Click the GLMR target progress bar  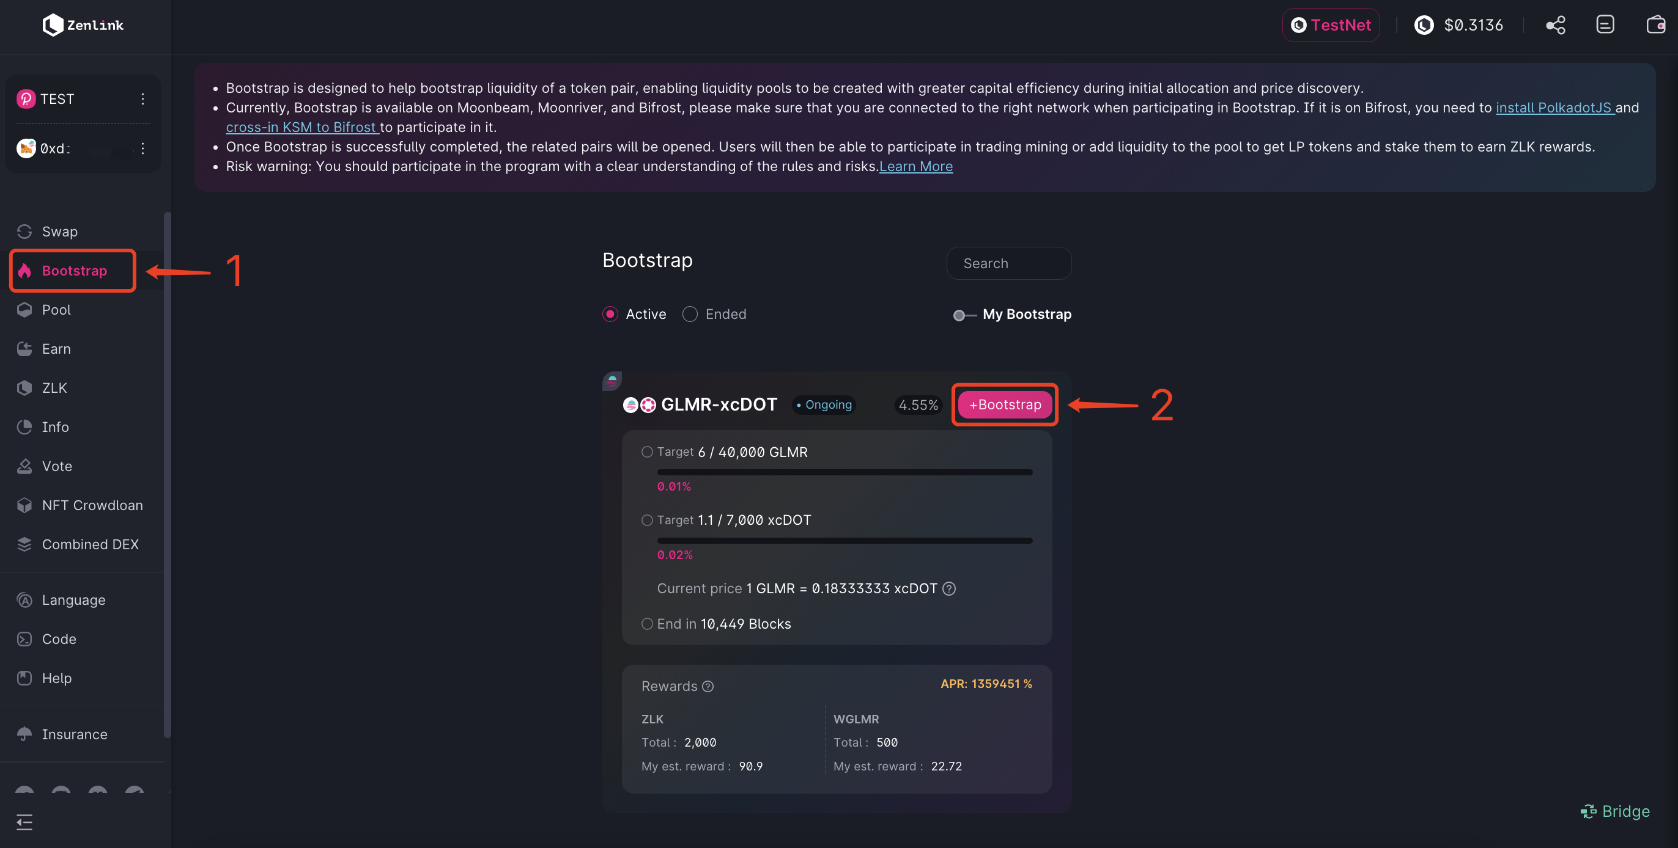click(x=845, y=472)
